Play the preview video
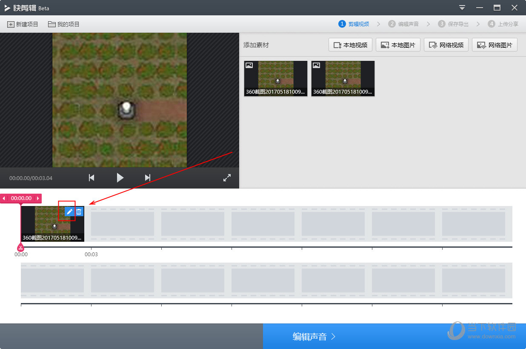The height and width of the screenshot is (349, 526). coord(120,178)
